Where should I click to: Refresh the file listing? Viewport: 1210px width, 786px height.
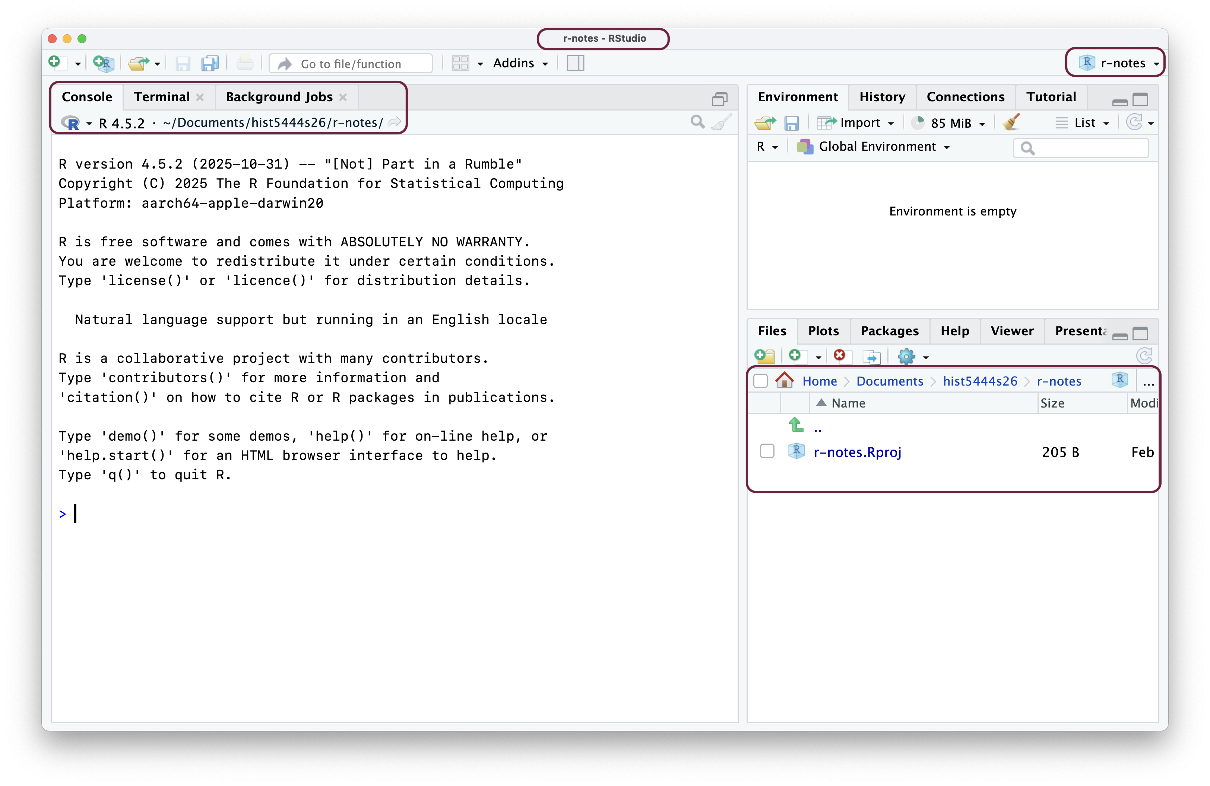click(1144, 356)
